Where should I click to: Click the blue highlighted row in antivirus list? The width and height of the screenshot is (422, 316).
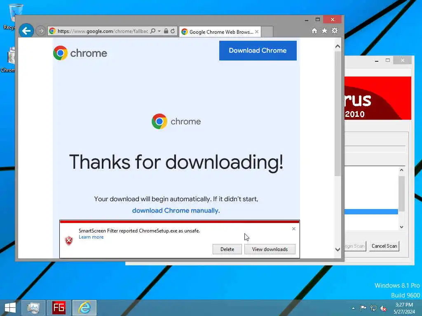[x=371, y=211]
